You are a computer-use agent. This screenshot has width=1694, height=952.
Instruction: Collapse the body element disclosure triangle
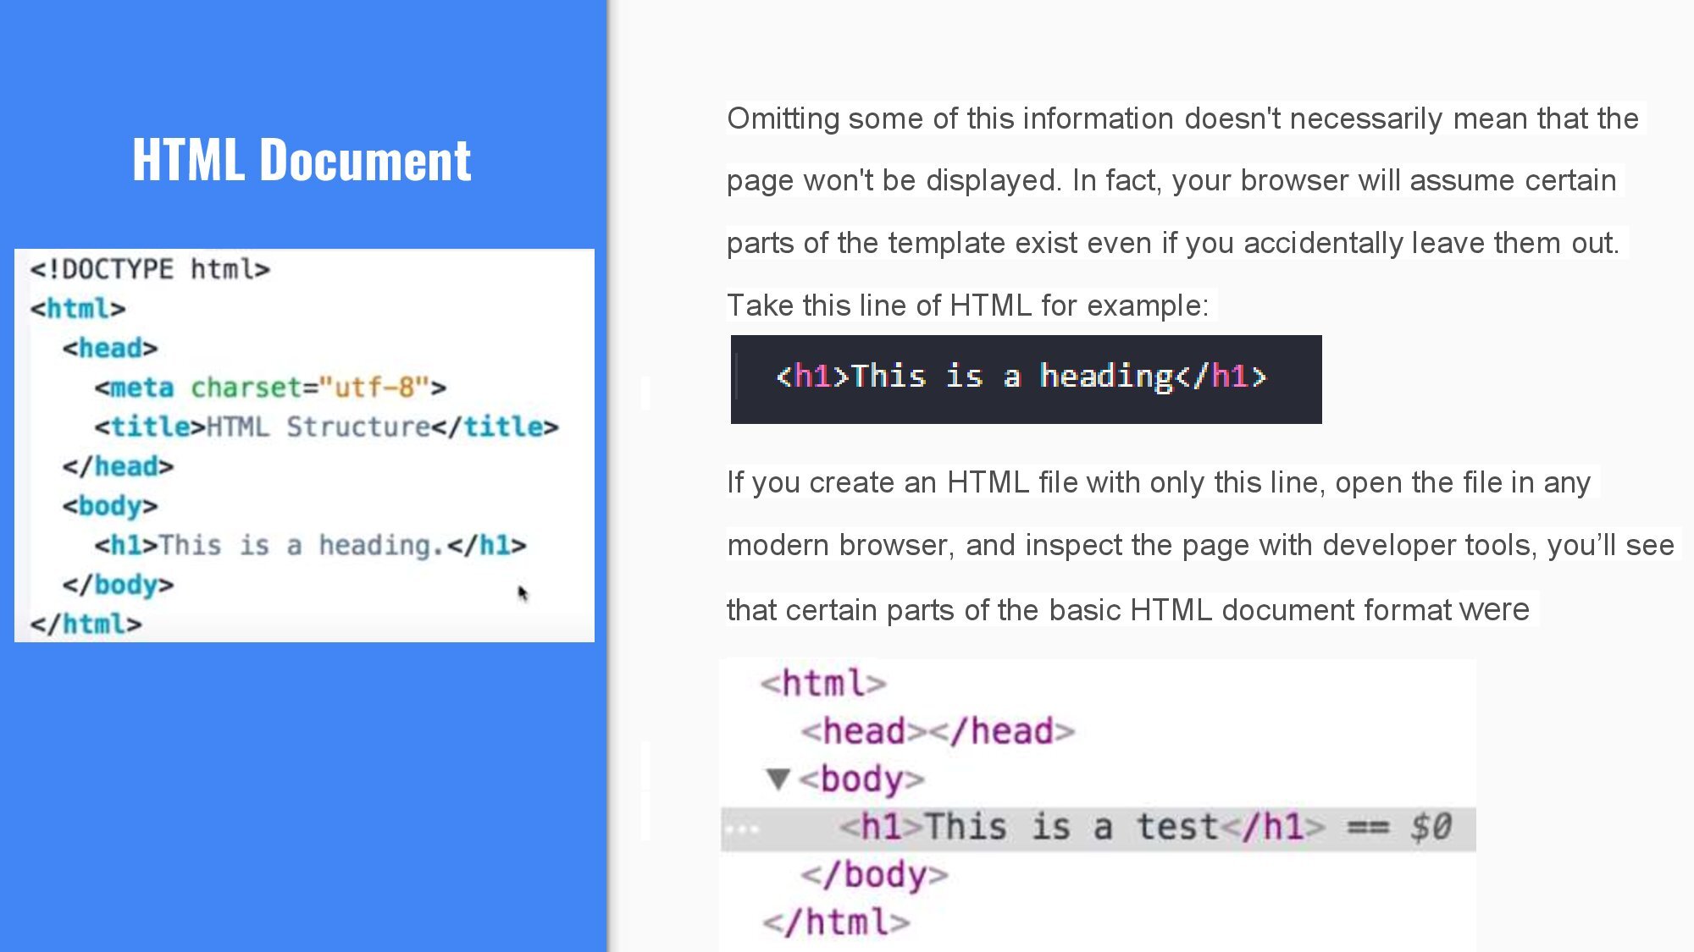pos(776,779)
